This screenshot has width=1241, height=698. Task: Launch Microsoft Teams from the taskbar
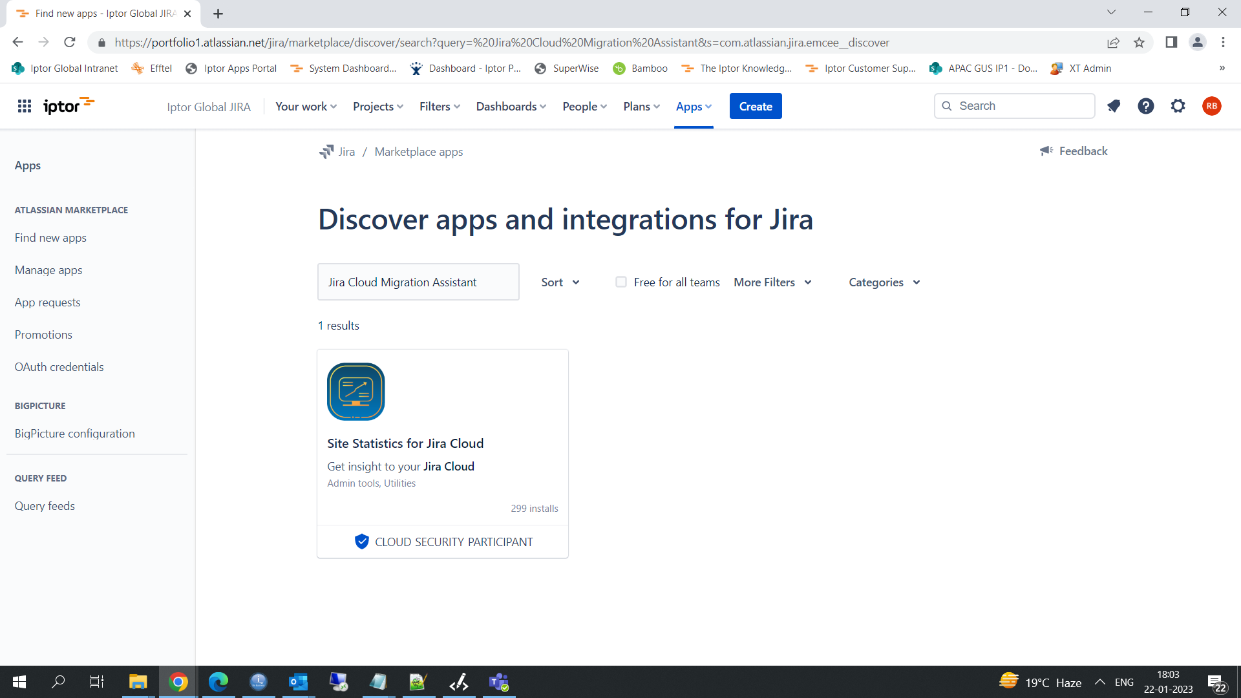click(x=498, y=682)
